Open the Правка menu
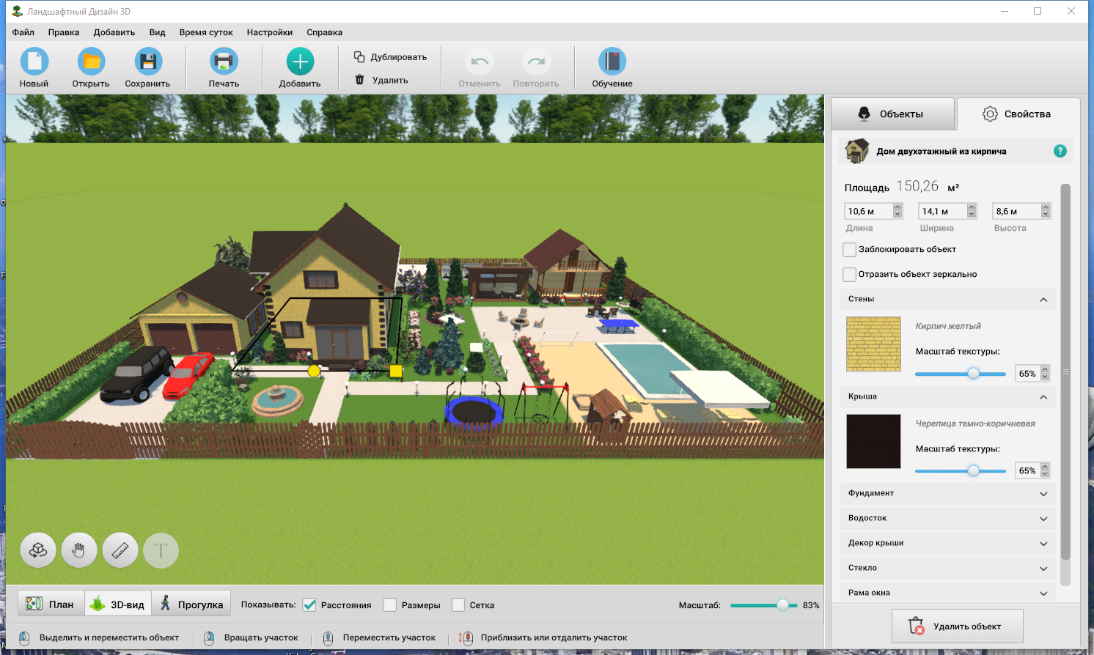This screenshot has height=655, width=1094. click(x=64, y=32)
